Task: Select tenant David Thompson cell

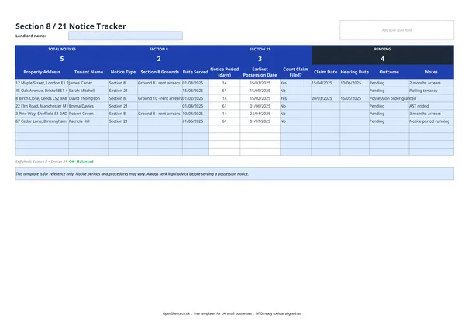Action: (x=88, y=98)
